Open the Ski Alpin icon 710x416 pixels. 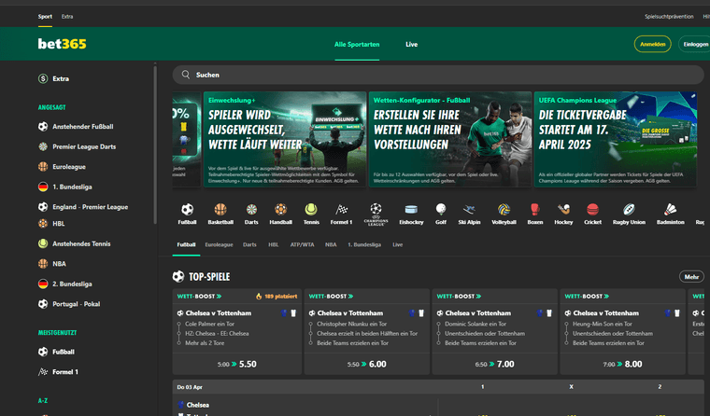coord(469,210)
